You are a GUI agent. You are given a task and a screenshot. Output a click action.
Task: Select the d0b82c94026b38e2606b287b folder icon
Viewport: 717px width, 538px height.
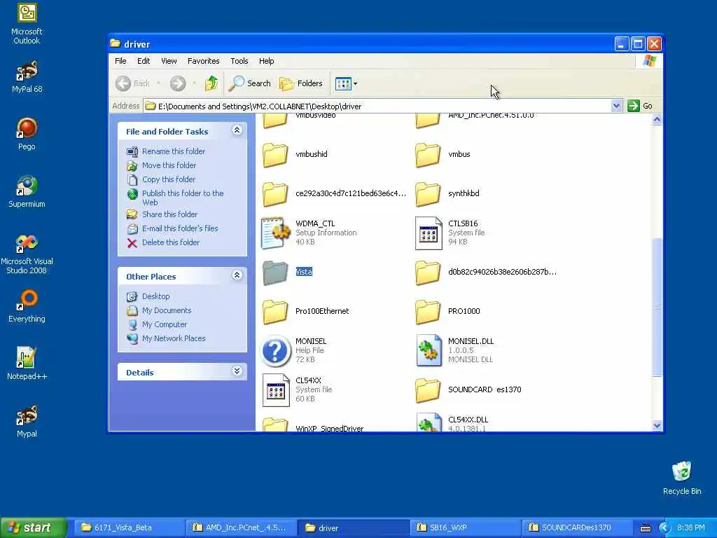tap(428, 273)
